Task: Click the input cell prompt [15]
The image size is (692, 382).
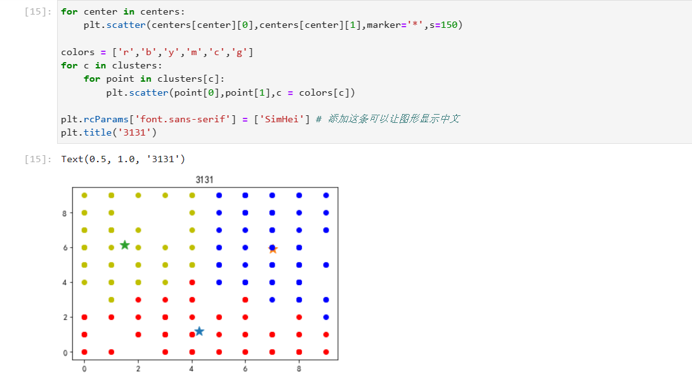Action: coord(35,12)
